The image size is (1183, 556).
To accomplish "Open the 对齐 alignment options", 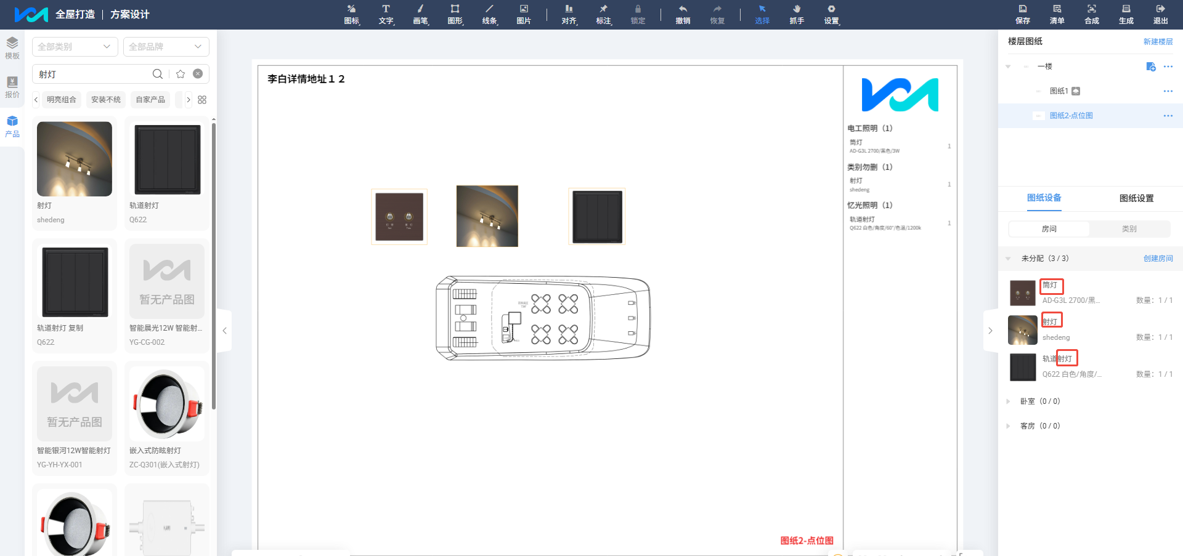I will click(x=569, y=14).
